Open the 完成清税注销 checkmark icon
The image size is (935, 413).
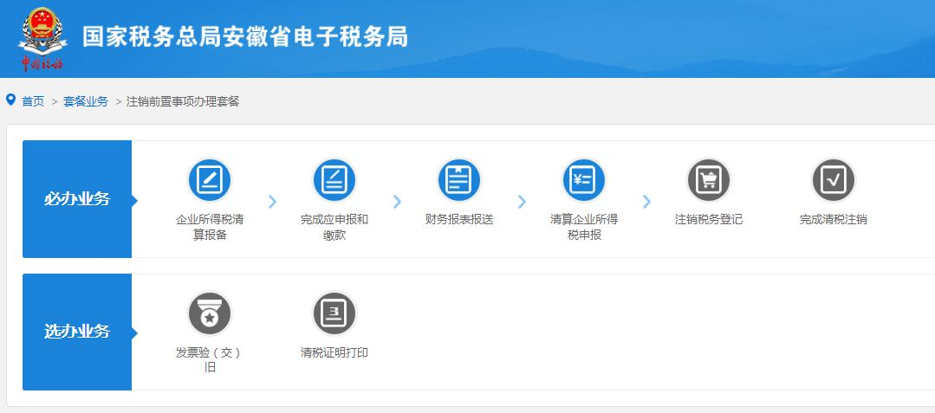pyautogui.click(x=833, y=180)
